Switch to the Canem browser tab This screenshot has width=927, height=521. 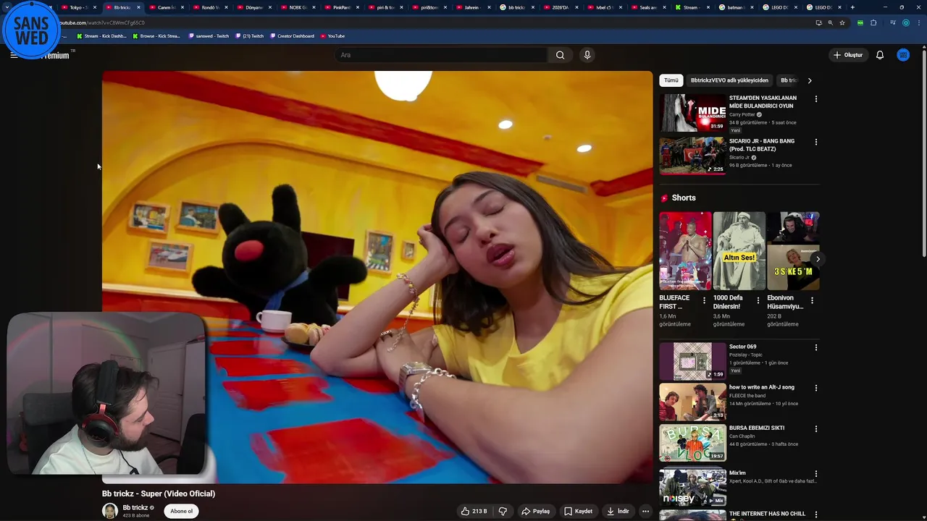166,7
